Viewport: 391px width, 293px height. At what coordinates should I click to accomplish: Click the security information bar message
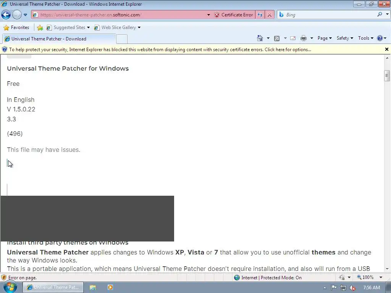(160, 50)
